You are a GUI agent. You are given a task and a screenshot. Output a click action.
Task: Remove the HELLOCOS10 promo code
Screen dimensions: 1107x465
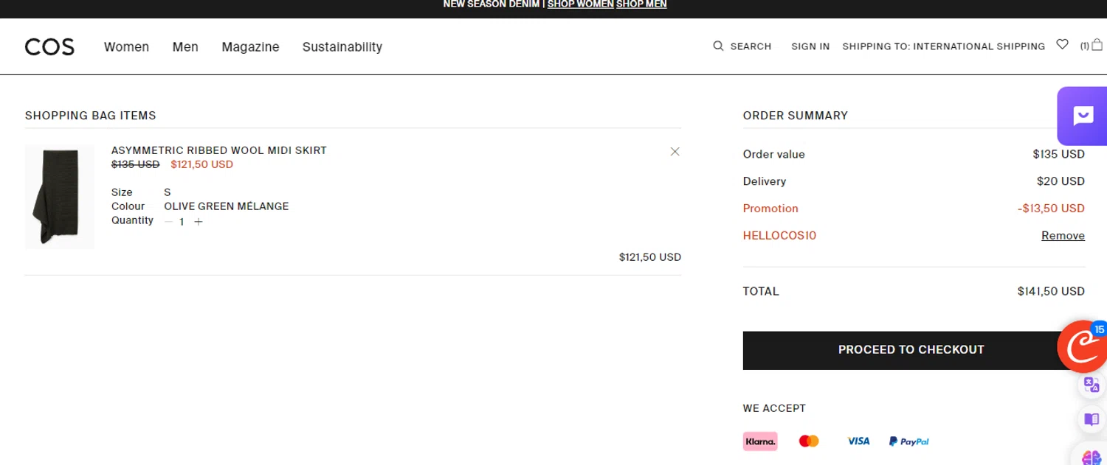[x=1063, y=236]
